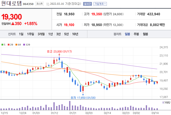Click the 24,315 price axis label

tap(164, 47)
